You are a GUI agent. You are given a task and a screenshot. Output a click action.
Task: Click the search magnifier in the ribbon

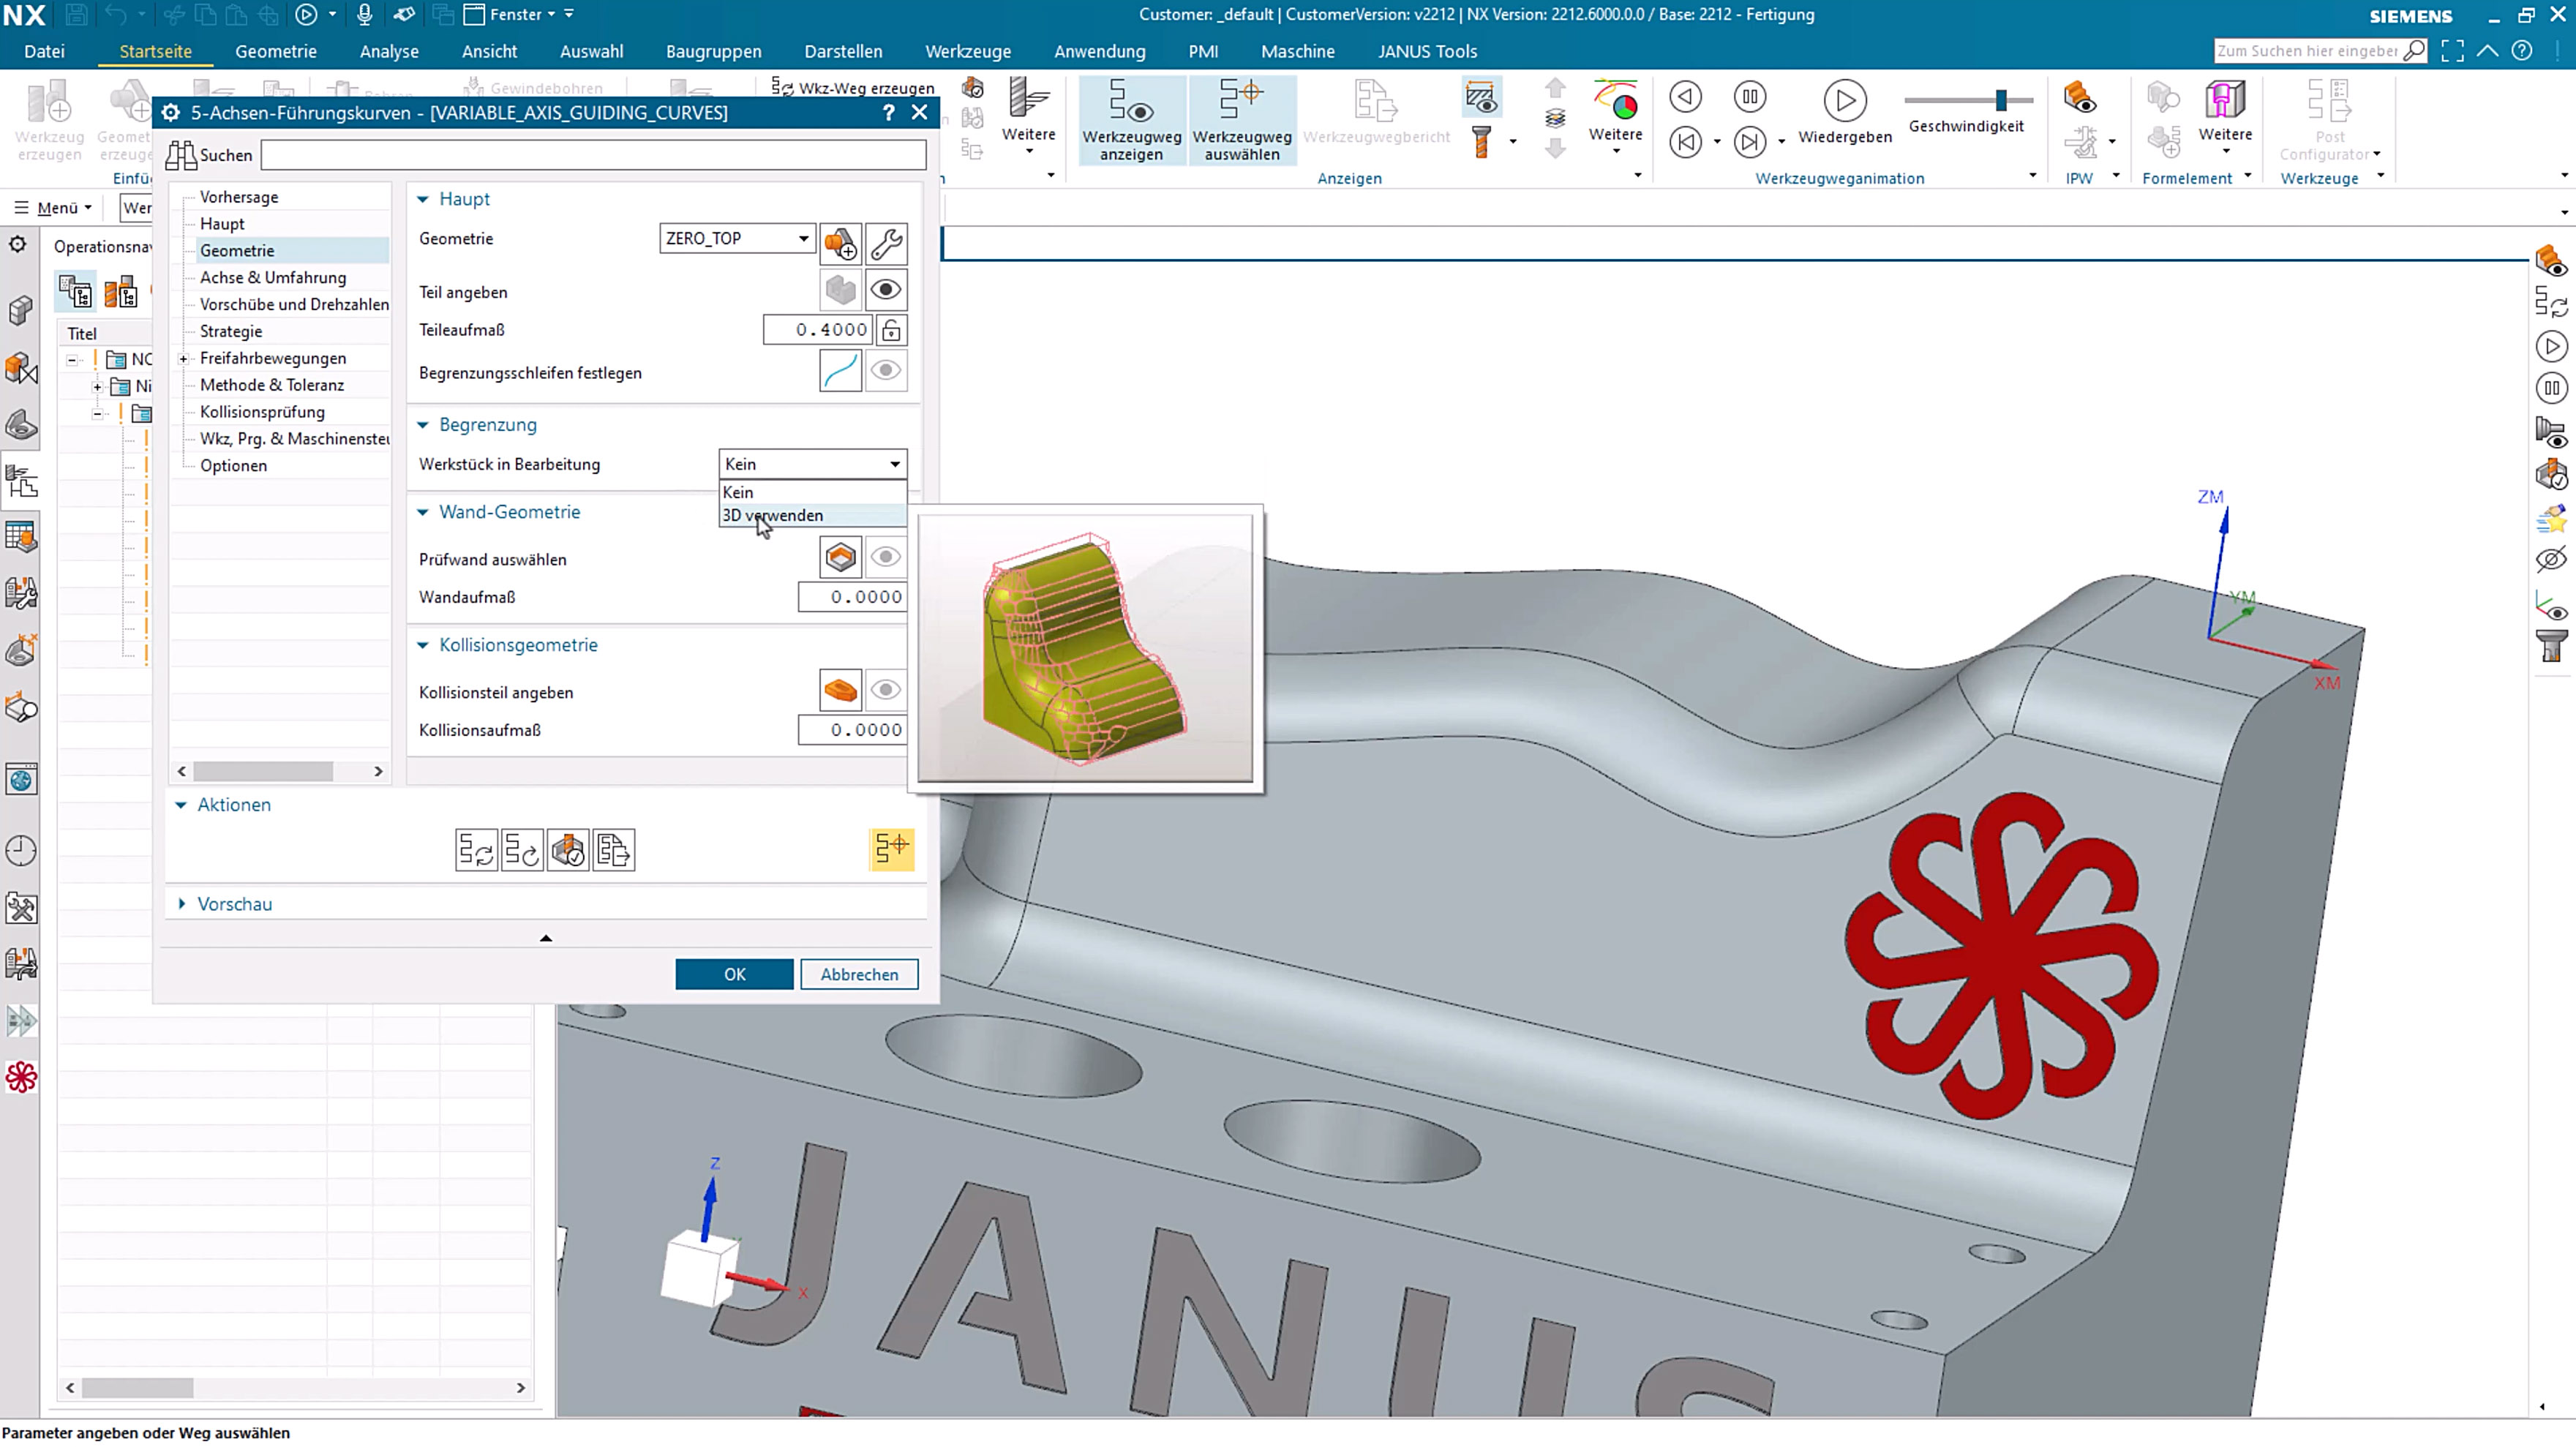[x=2414, y=51]
